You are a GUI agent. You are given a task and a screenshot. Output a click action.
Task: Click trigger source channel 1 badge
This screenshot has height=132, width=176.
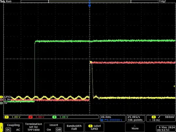click(x=154, y=117)
